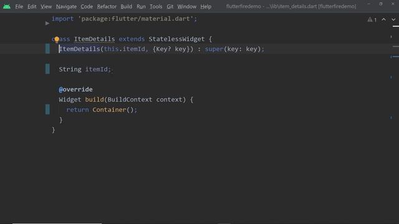Click the window title flutterfiredemo text
Image resolution: width=399 pixels, height=224 pixels.
pos(291,6)
